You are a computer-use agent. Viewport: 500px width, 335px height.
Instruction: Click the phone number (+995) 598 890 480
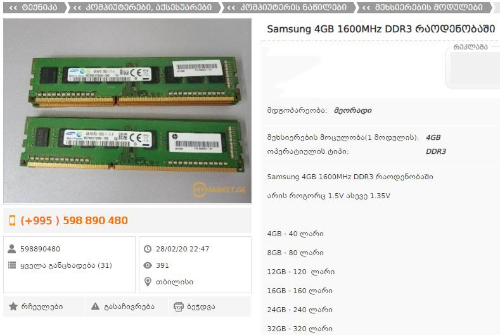click(74, 220)
